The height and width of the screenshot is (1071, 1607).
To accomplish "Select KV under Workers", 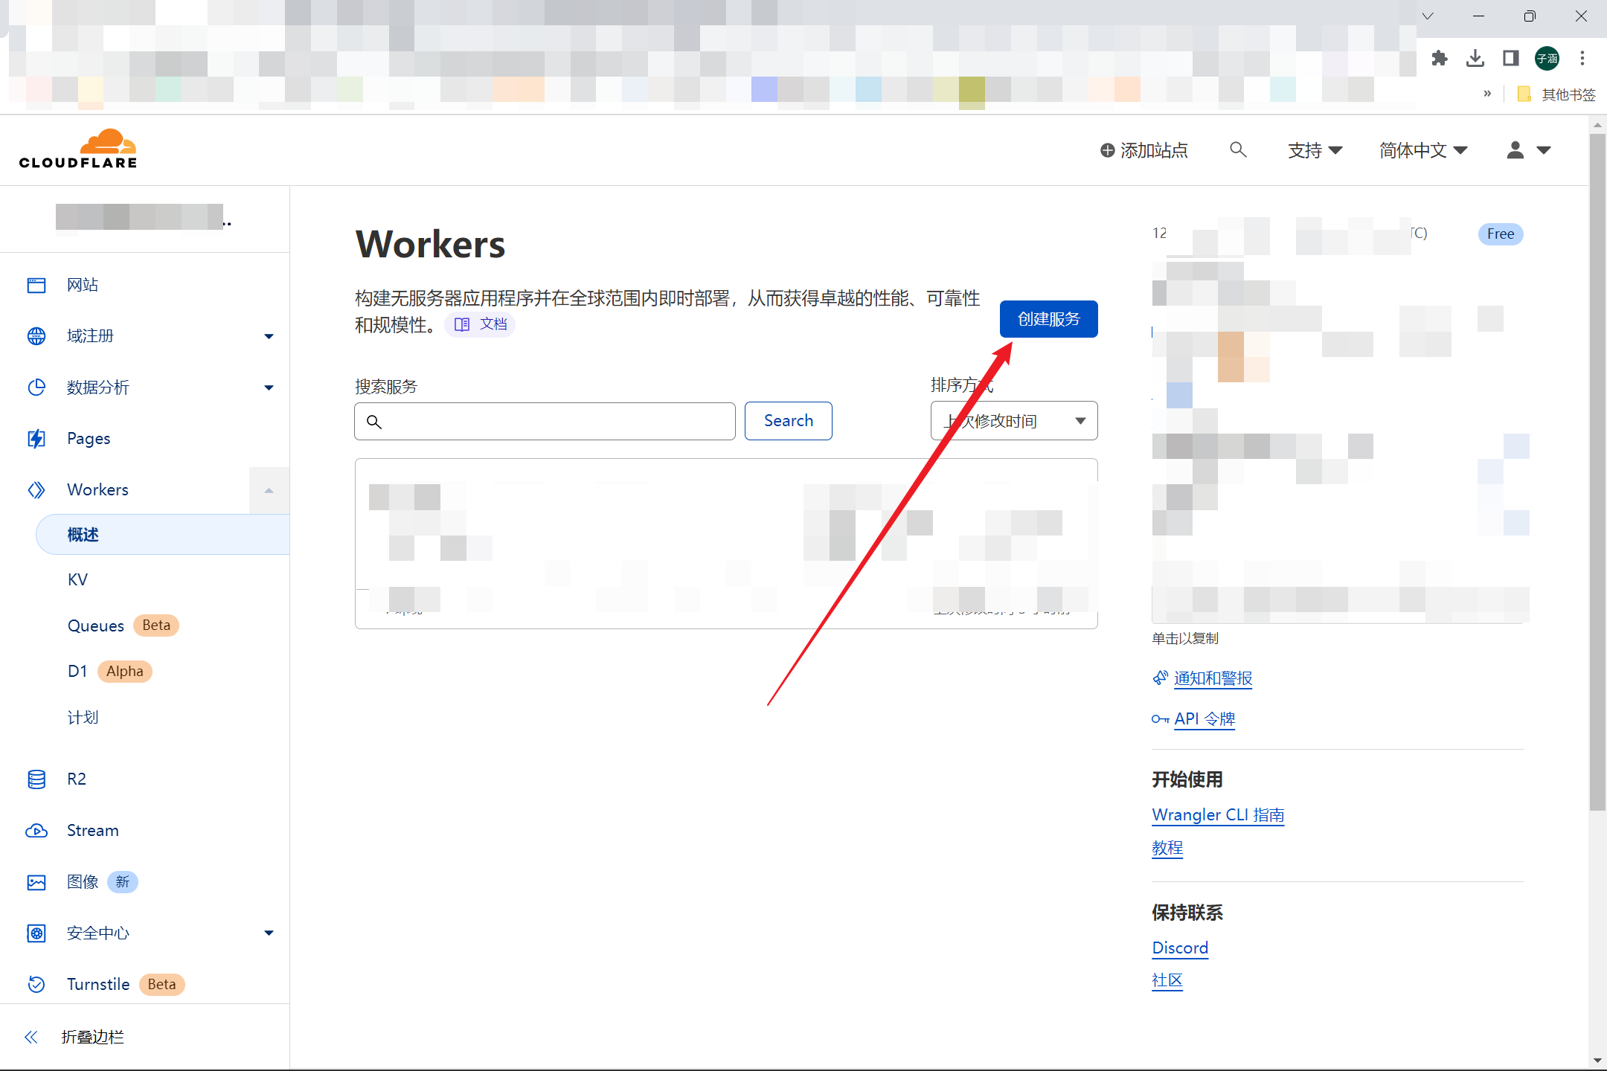I will (x=77, y=580).
